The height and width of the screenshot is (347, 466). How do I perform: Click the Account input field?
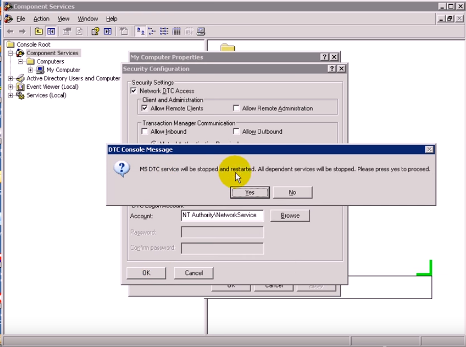[x=222, y=215]
